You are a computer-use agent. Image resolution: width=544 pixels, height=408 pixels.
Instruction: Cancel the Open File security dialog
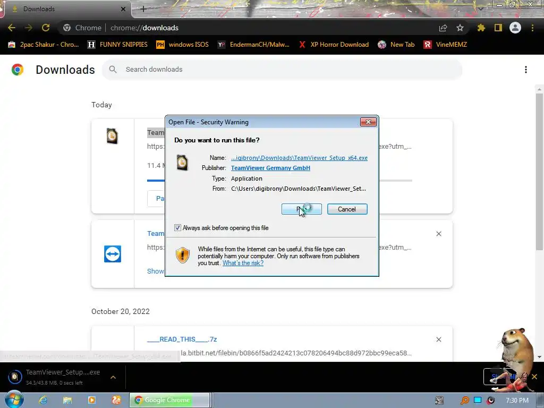pos(347,209)
